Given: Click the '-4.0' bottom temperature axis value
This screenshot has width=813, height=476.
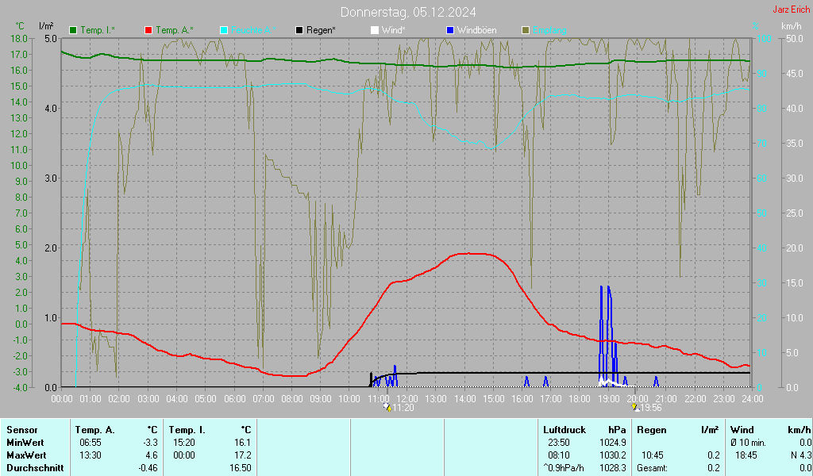Looking at the screenshot, I should pos(19,387).
